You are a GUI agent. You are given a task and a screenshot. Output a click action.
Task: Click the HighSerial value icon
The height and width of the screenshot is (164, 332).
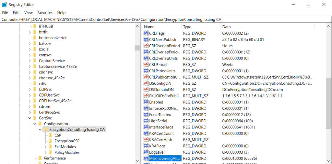[x=146, y=121]
